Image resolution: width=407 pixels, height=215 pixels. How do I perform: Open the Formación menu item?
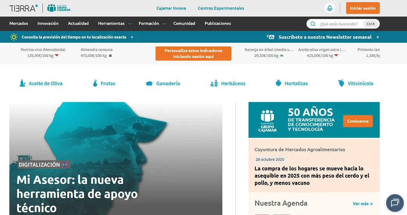(x=149, y=23)
